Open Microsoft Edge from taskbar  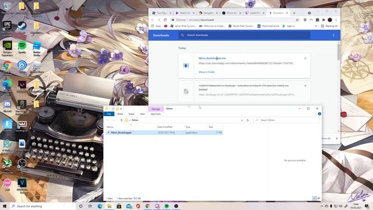pos(100,206)
